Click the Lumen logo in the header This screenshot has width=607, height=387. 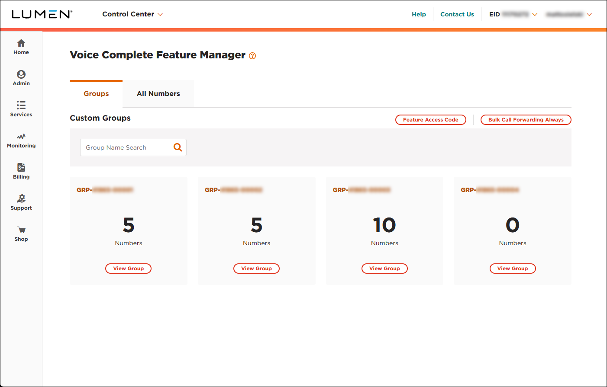pyautogui.click(x=42, y=14)
